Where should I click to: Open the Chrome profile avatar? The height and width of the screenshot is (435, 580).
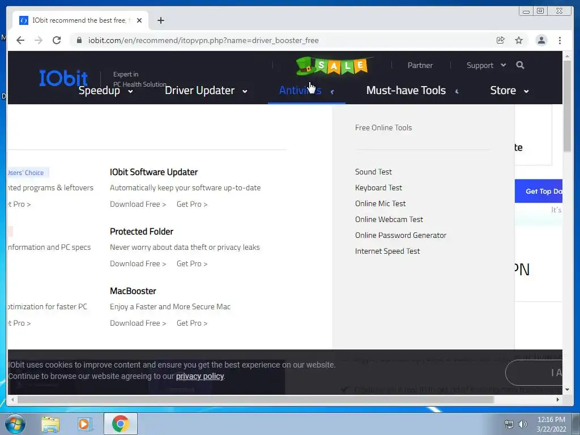541,40
